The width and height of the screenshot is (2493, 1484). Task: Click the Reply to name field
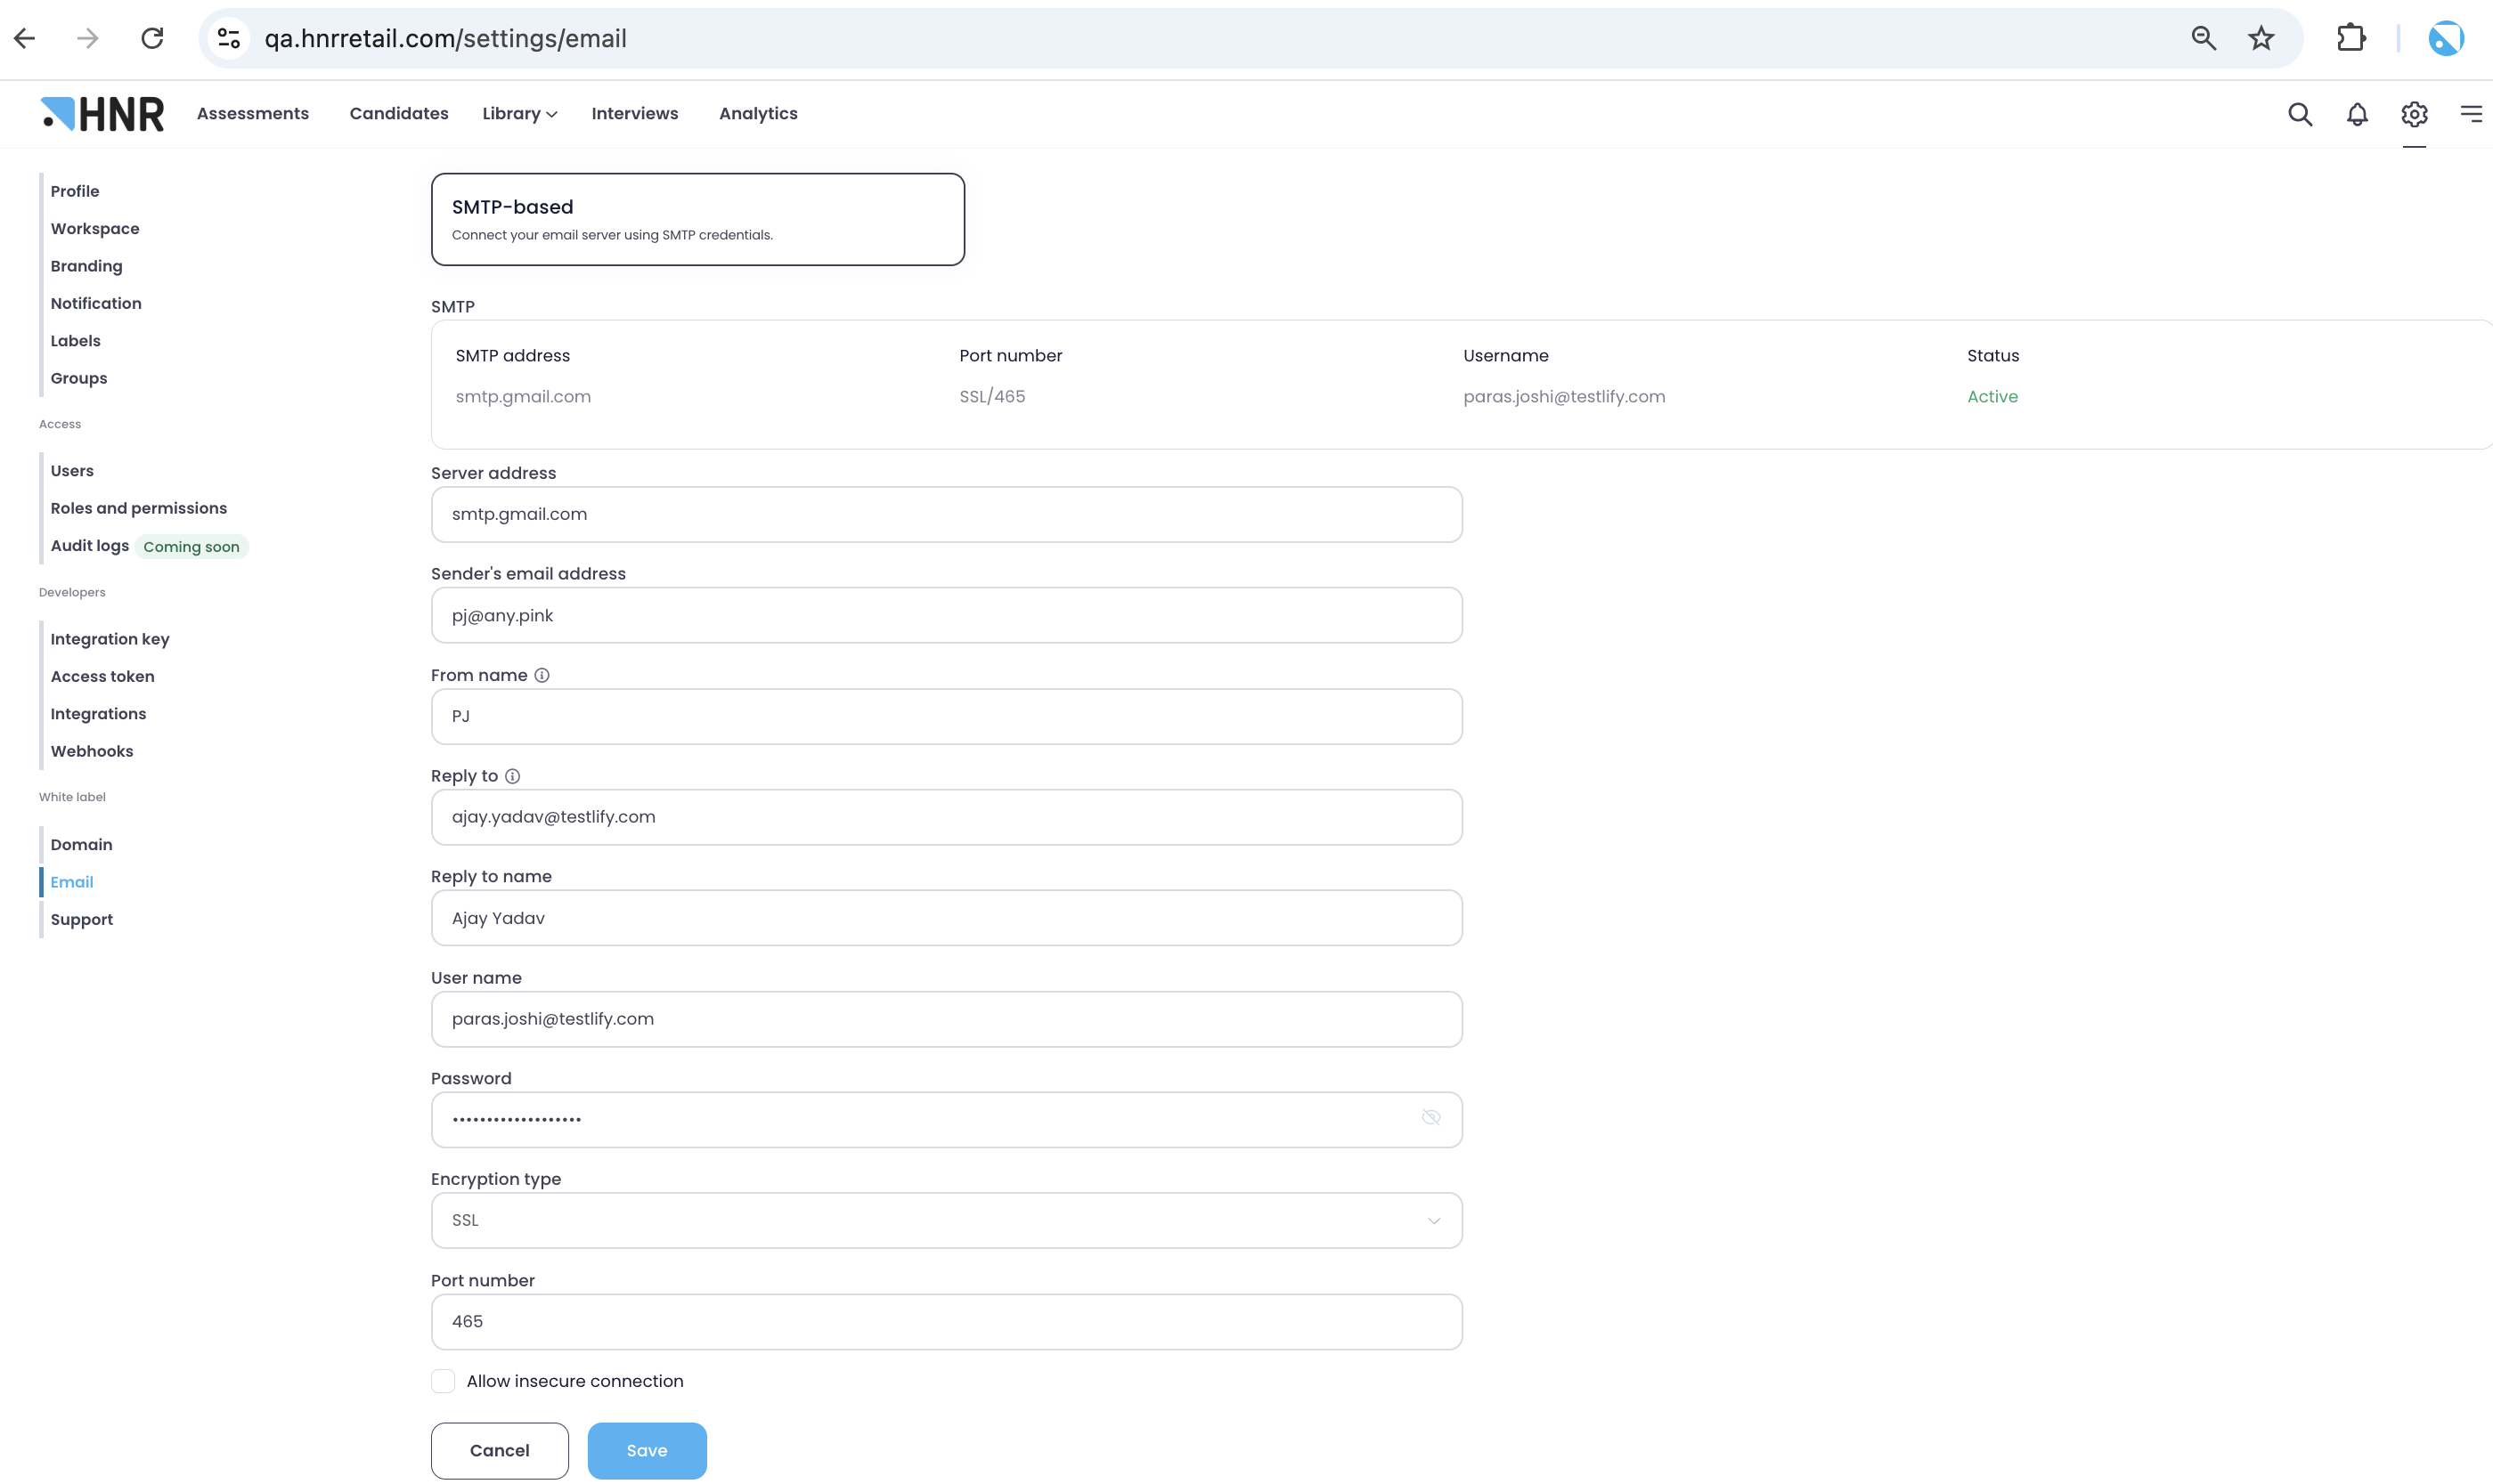click(947, 918)
